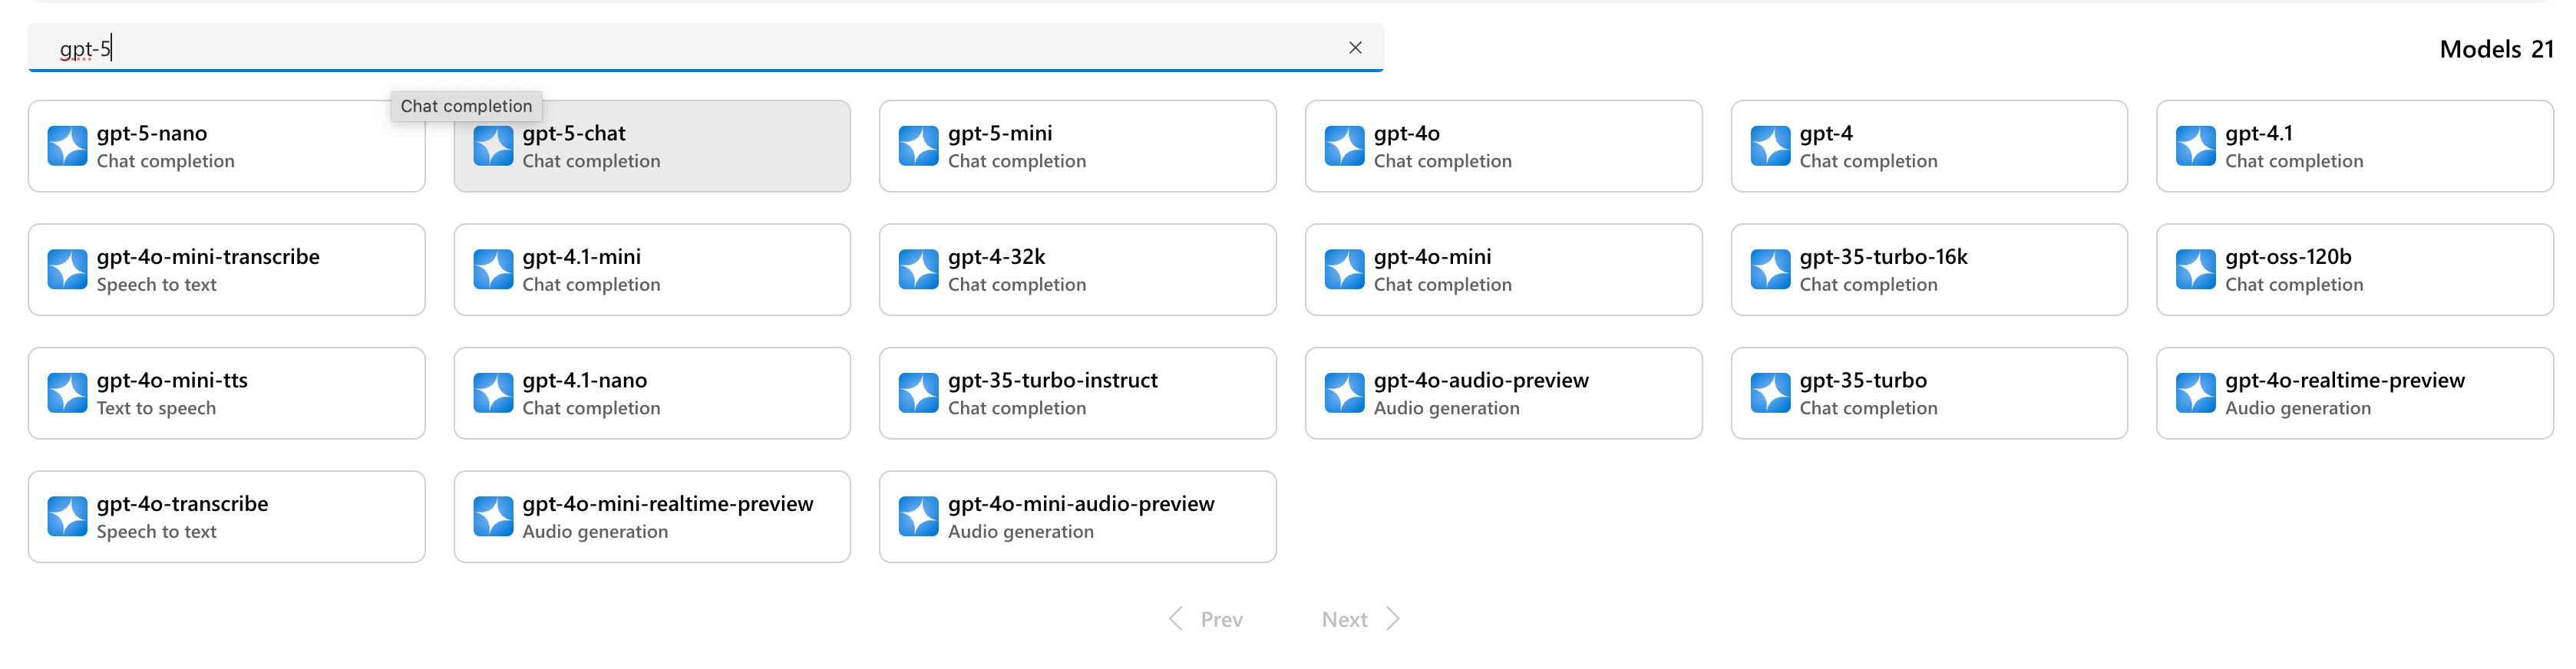This screenshot has height=669, width=2576.
Task: Click the Next right chevron arrow
Action: tap(1393, 619)
